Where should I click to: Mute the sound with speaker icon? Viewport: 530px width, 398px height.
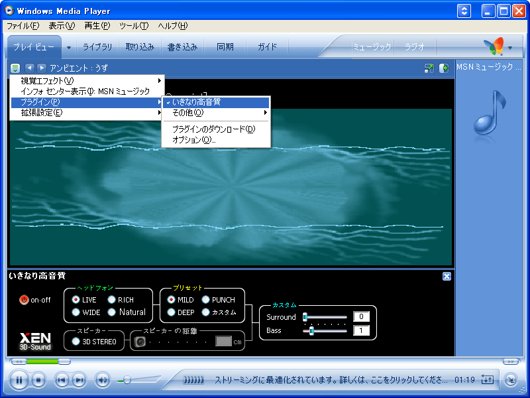tap(103, 380)
